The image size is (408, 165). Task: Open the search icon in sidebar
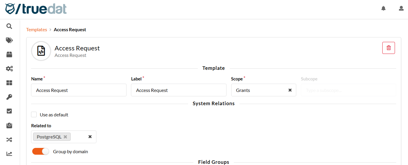tap(9, 26)
